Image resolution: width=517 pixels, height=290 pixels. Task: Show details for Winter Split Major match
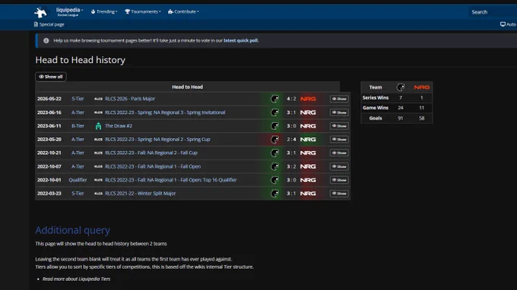coord(339,194)
